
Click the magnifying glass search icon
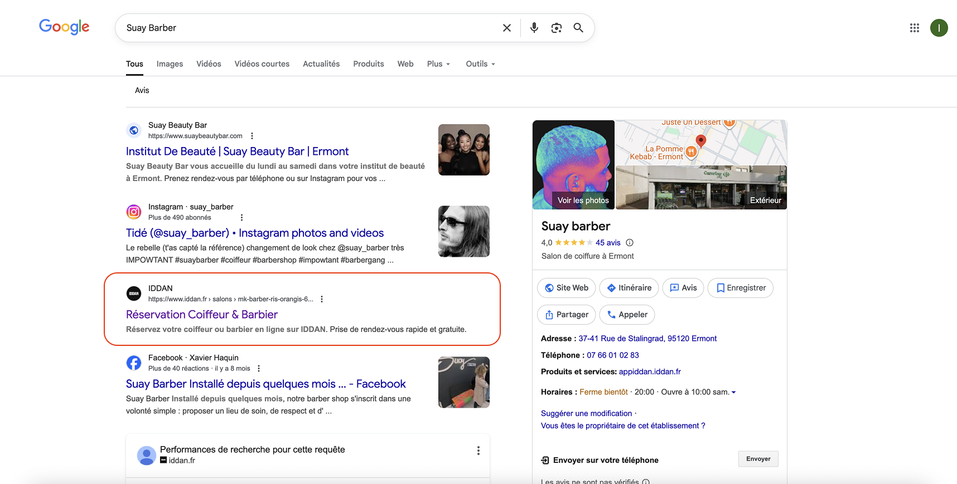[x=578, y=28]
